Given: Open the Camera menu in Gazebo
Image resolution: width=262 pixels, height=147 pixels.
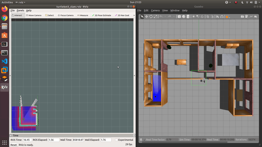Looking at the screenshot, I should pyautogui.click(x=155, y=10).
